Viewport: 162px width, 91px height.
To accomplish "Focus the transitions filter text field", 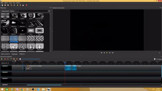I will [x=31, y=11].
